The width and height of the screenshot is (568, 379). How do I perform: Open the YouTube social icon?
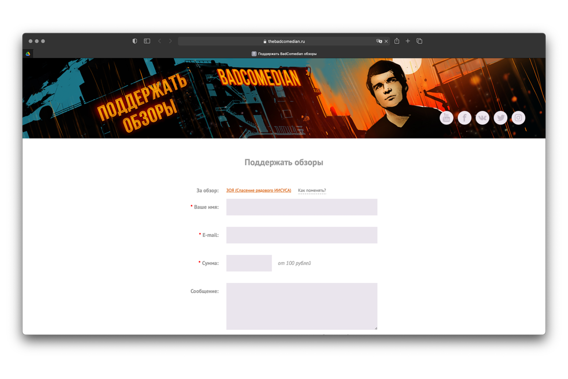coord(446,118)
